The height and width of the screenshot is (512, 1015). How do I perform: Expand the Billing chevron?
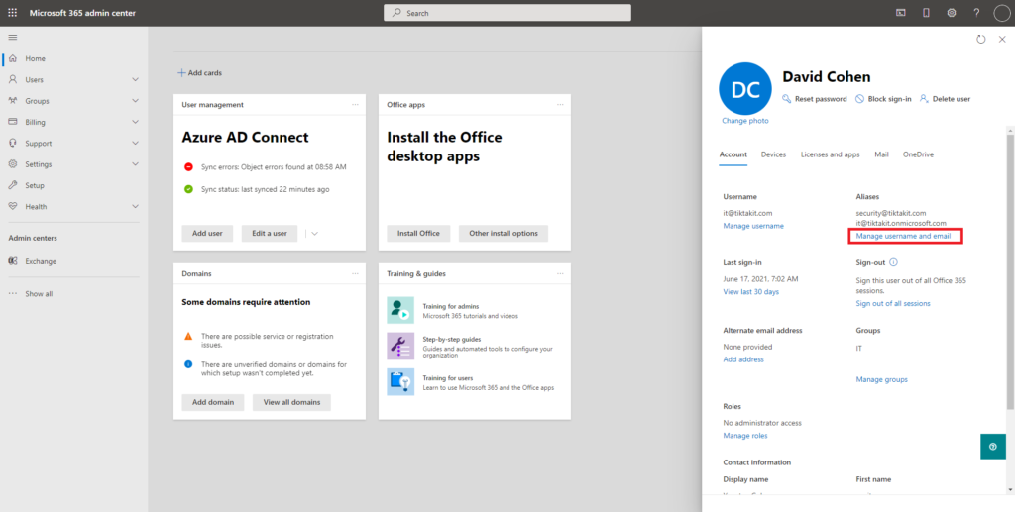tap(135, 122)
